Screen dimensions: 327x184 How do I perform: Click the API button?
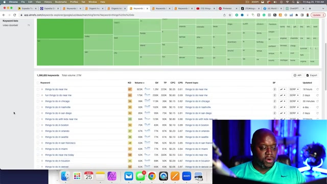point(297,75)
